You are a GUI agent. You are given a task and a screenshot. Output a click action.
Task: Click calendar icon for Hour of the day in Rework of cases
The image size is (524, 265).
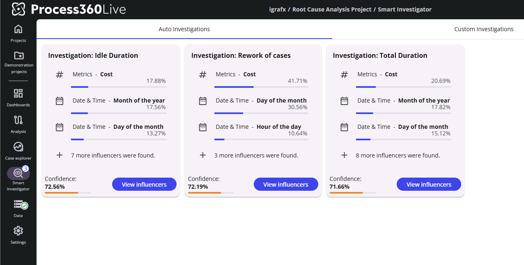203,127
